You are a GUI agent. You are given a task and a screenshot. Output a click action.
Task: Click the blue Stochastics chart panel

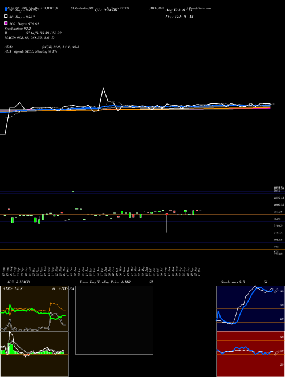(250, 308)
